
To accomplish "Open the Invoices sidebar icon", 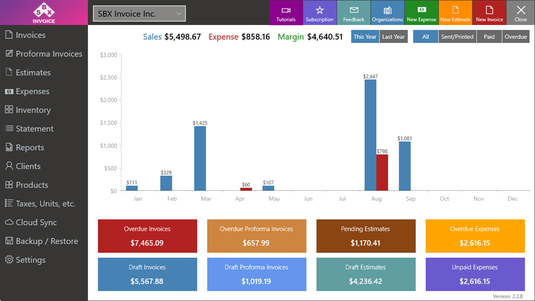I will point(9,35).
